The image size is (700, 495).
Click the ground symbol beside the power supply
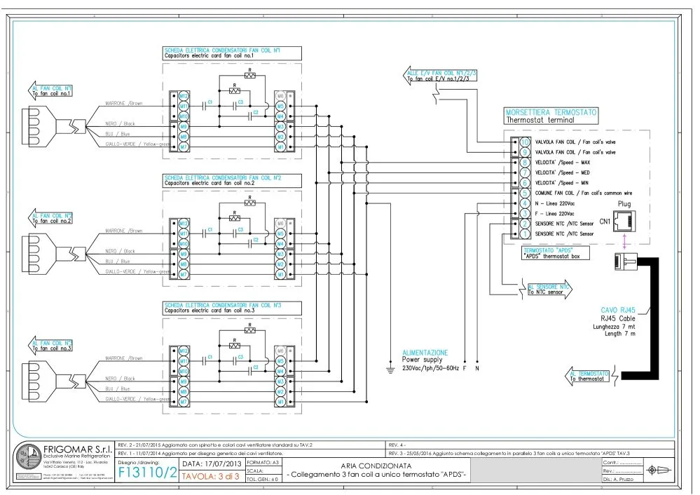coord(390,366)
